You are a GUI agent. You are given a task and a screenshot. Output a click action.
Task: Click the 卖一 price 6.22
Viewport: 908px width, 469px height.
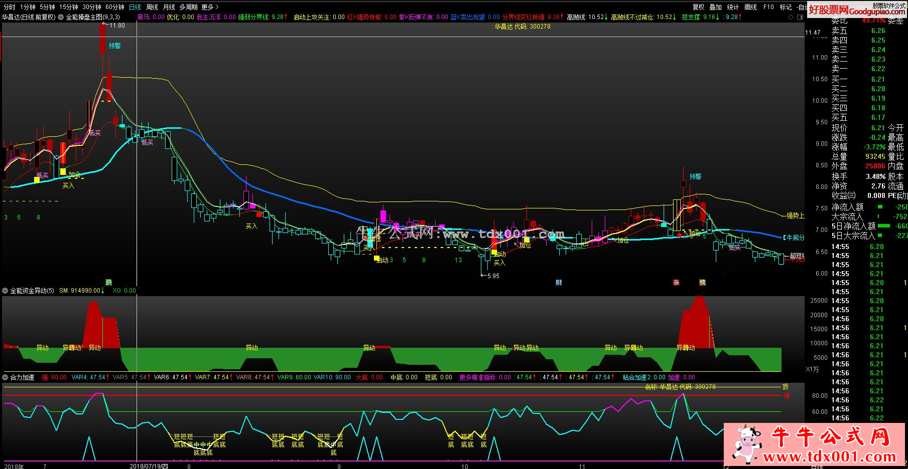[x=878, y=69]
